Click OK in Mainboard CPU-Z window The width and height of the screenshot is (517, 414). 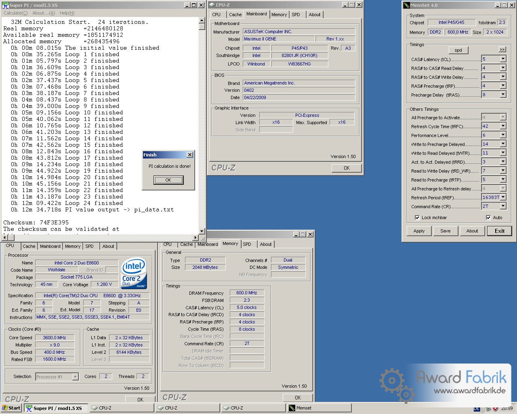click(x=347, y=168)
